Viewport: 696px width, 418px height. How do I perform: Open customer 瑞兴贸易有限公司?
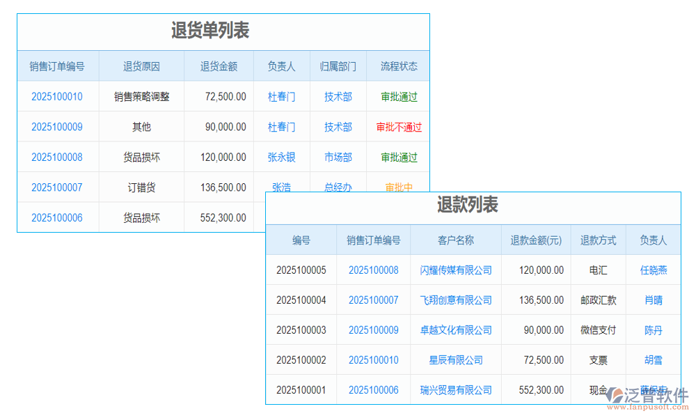coord(454,390)
